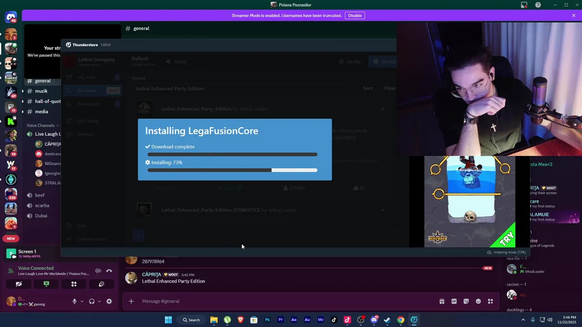The height and width of the screenshot is (327, 582).
Task: Open noise suppression waveform icon
Action: click(x=98, y=271)
